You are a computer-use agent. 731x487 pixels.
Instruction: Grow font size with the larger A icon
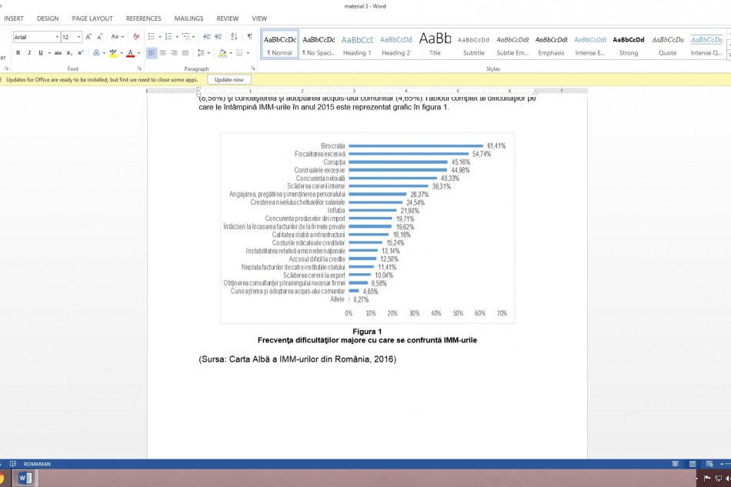pyautogui.click(x=88, y=37)
